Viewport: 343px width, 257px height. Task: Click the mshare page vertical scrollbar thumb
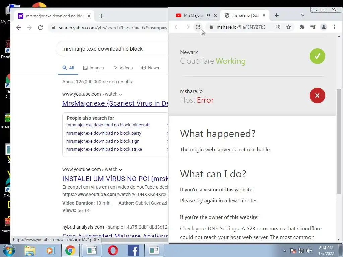pos(339,141)
